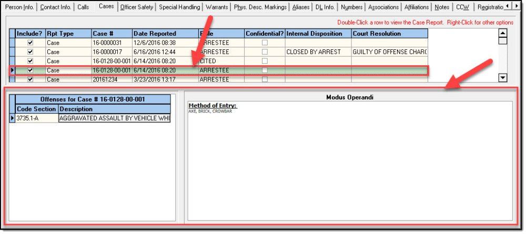Click the cases list scroll up arrow
The width and height of the screenshot is (526, 234).
503,33
